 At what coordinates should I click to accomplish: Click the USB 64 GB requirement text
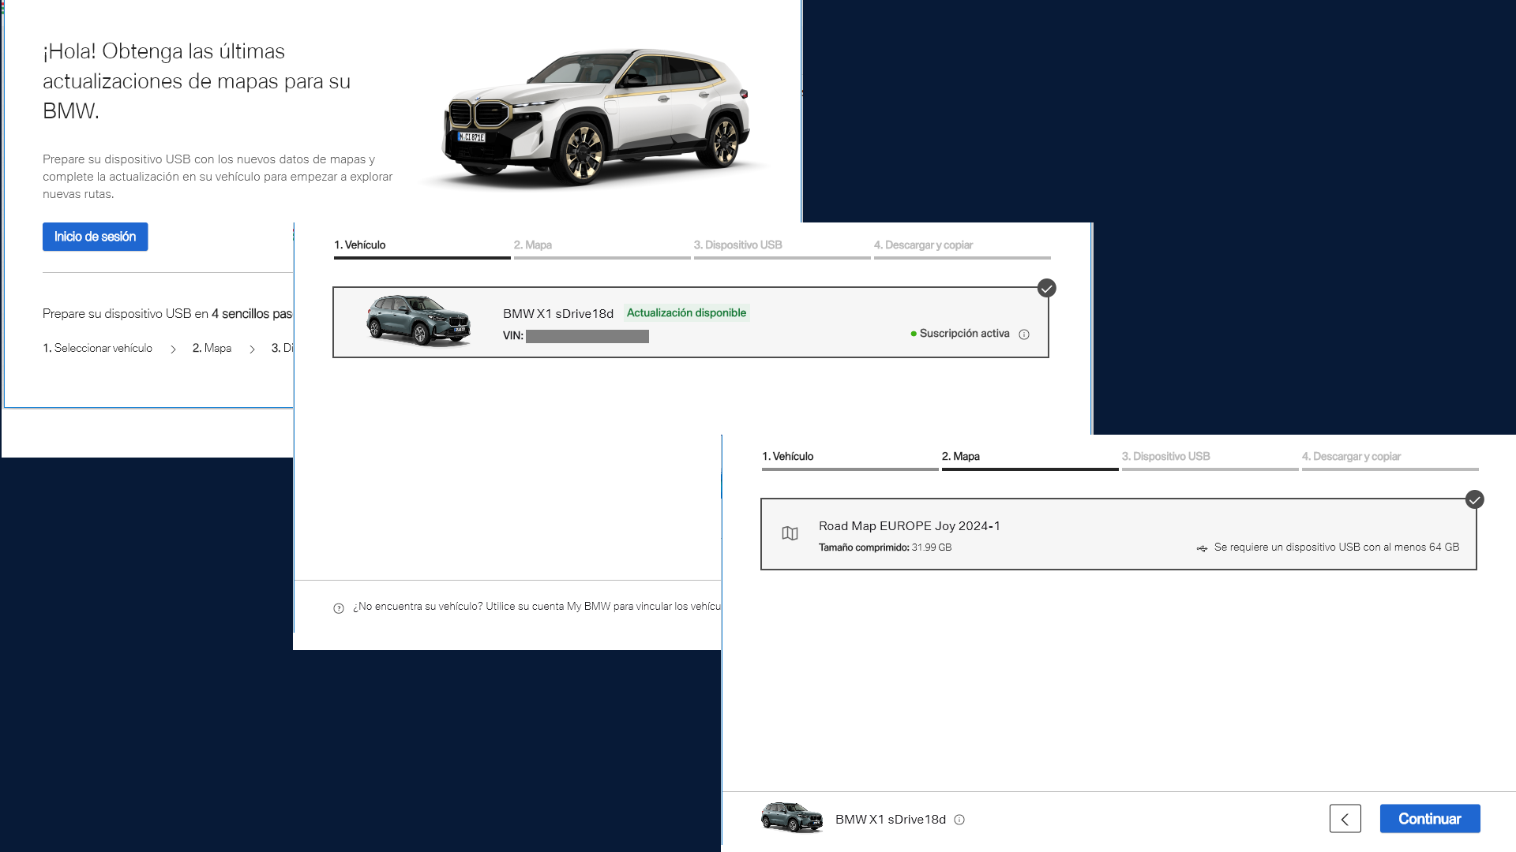(1337, 547)
